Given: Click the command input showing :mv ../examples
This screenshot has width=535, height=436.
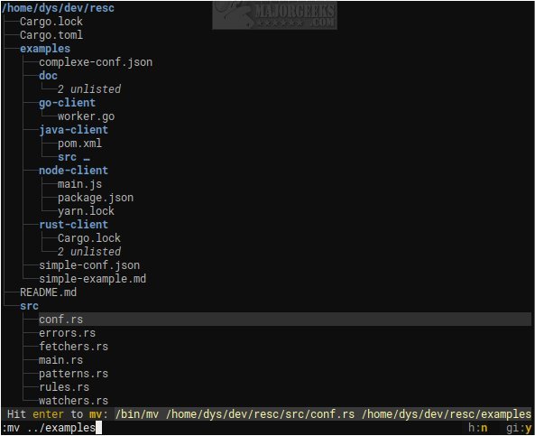Looking at the screenshot, I should tap(51, 428).
